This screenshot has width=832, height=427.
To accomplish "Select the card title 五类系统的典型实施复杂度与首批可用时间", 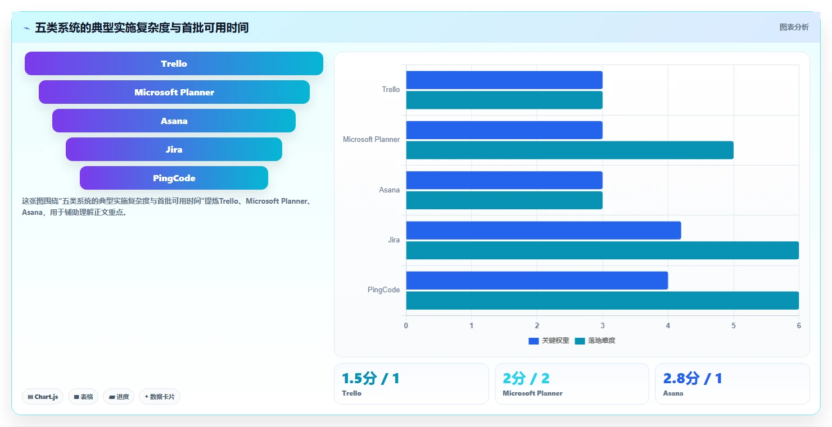I will point(142,27).
